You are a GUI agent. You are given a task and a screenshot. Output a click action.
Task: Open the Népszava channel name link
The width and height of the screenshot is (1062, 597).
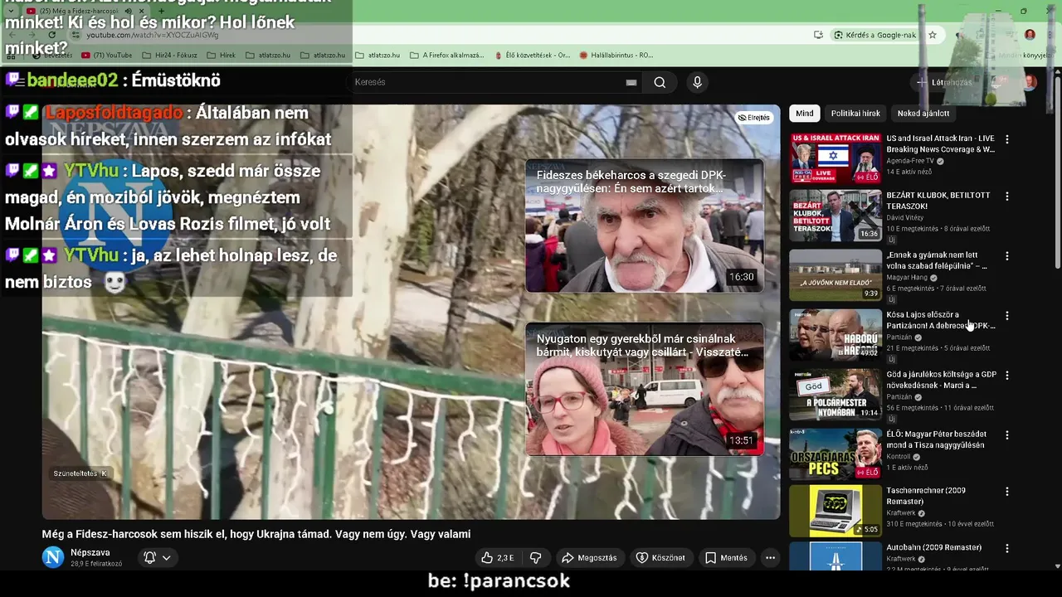[x=90, y=553]
